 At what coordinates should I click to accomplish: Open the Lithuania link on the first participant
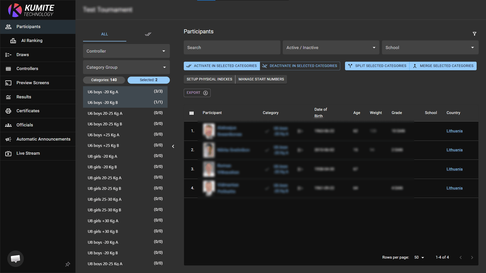tap(454, 131)
